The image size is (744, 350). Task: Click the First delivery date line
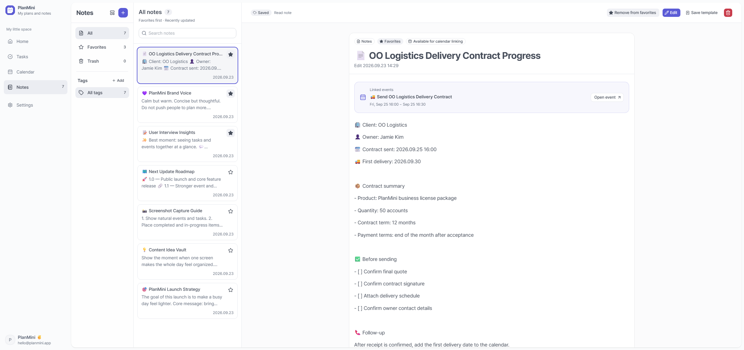pyautogui.click(x=388, y=161)
